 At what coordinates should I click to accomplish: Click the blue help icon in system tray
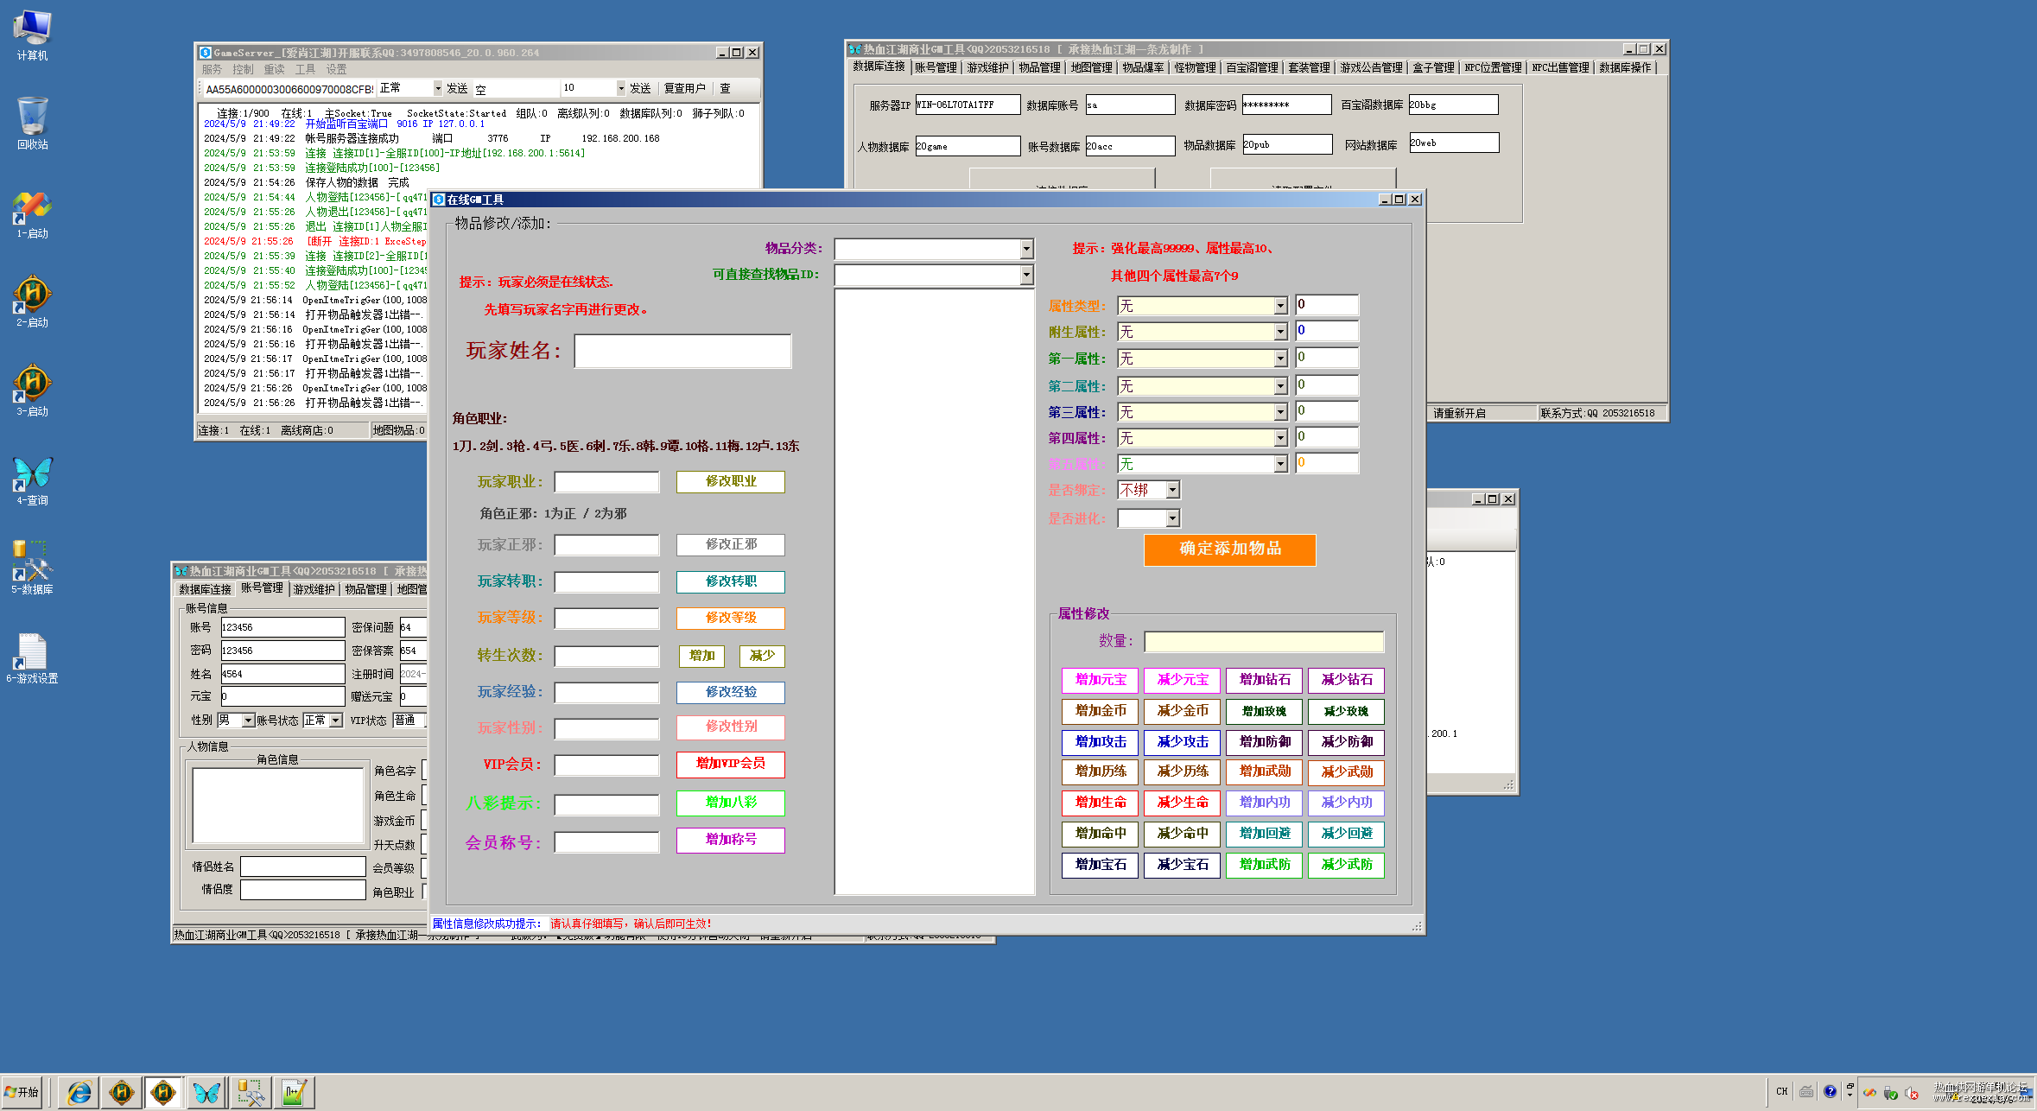(x=1830, y=1092)
